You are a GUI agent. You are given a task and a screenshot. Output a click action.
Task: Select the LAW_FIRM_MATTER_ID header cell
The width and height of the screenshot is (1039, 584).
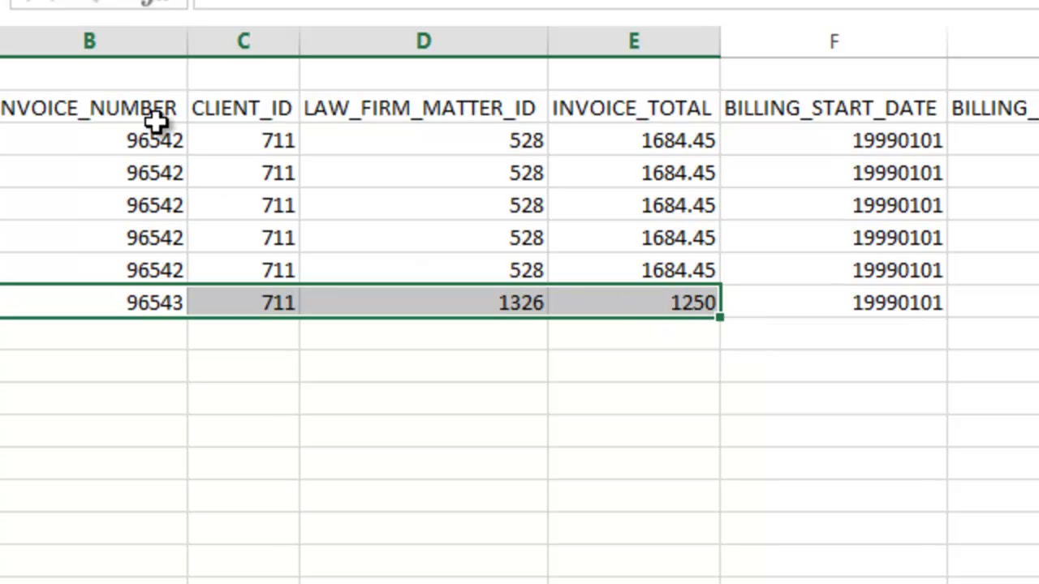coord(424,108)
